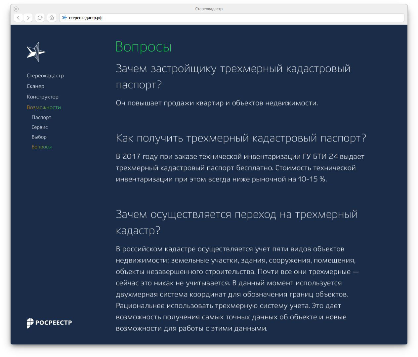Open the Стереокадастр sidebar menu item
The image size is (418, 357).
pyautogui.click(x=45, y=76)
